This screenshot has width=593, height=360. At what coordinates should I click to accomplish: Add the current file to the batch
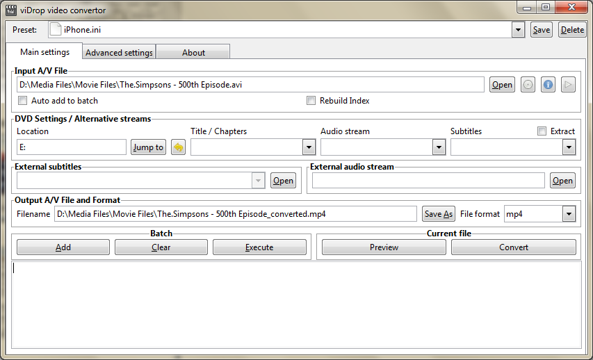[x=63, y=247]
